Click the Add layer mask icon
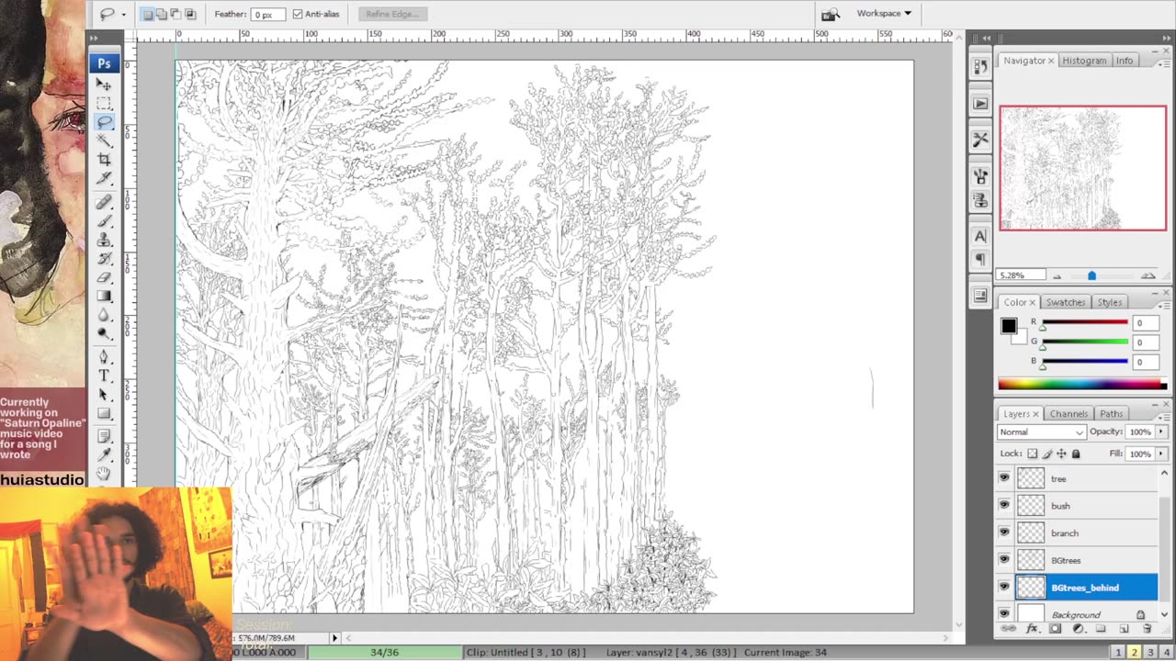This screenshot has width=1176, height=661. tap(1055, 629)
